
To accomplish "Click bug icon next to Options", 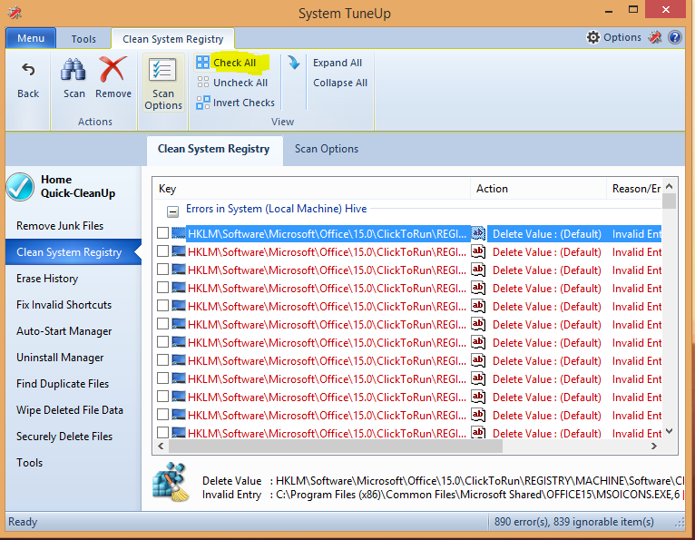I will (x=655, y=37).
